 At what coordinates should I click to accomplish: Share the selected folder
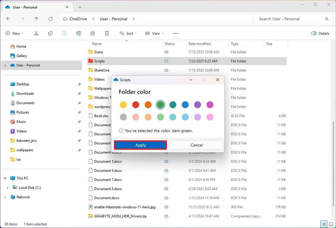93,33
